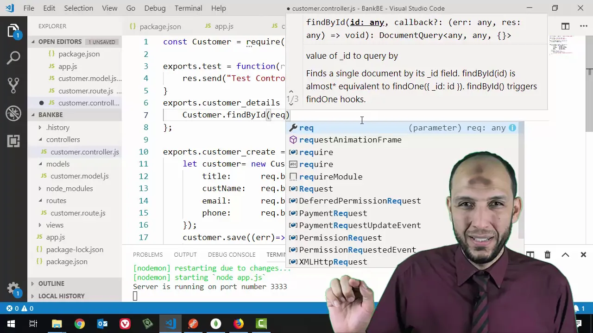
Task: Open the Debug view icon
Action: click(x=13, y=113)
